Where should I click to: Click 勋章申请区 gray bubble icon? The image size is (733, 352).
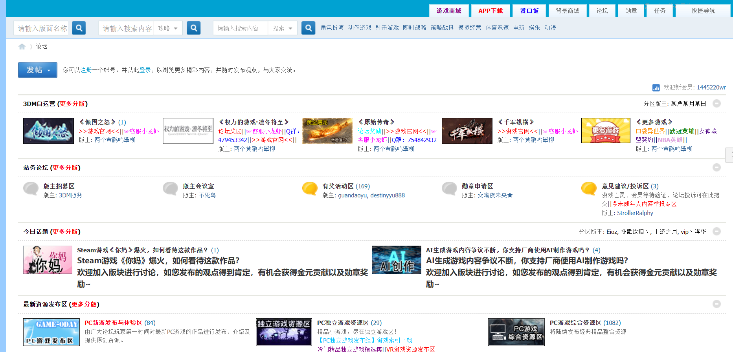[x=449, y=189]
